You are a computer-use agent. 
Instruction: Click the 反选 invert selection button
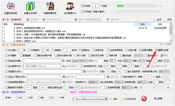coord(168,20)
